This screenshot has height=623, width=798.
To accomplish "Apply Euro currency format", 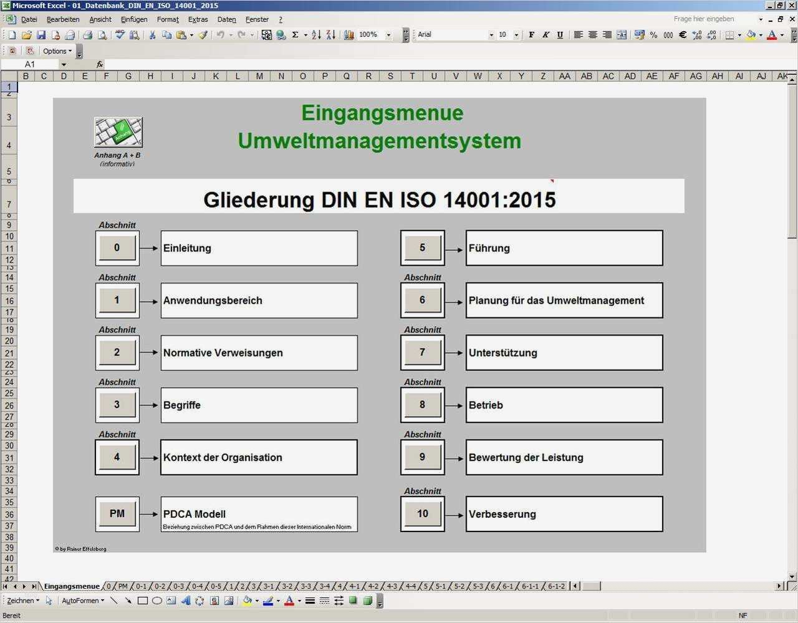I will point(682,35).
